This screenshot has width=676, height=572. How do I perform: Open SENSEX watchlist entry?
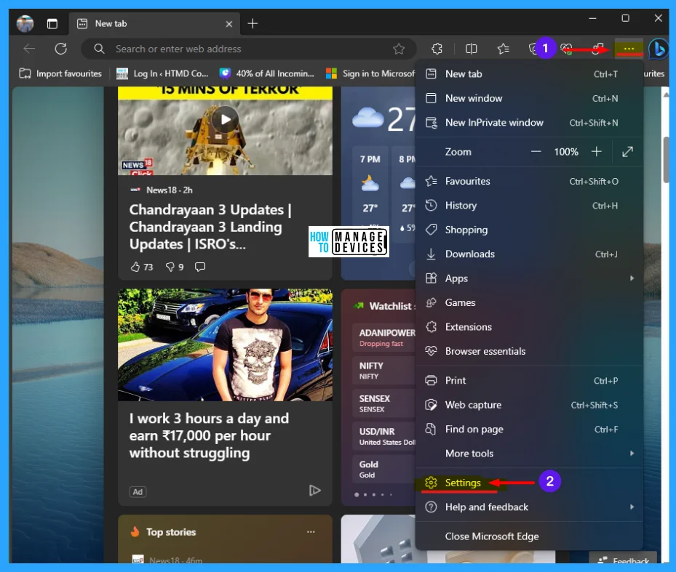[x=383, y=403]
